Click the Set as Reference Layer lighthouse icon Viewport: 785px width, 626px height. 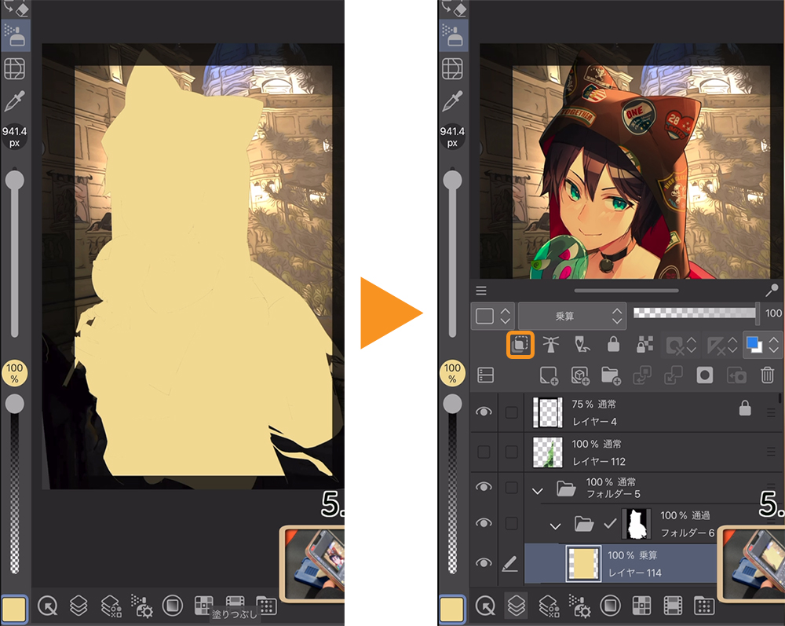tap(552, 345)
